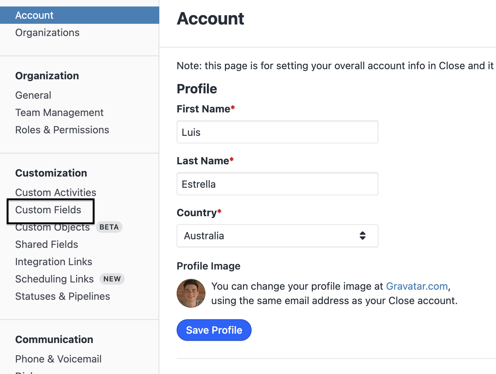Open Statuses & Pipelines settings
496x374 pixels.
pos(62,296)
